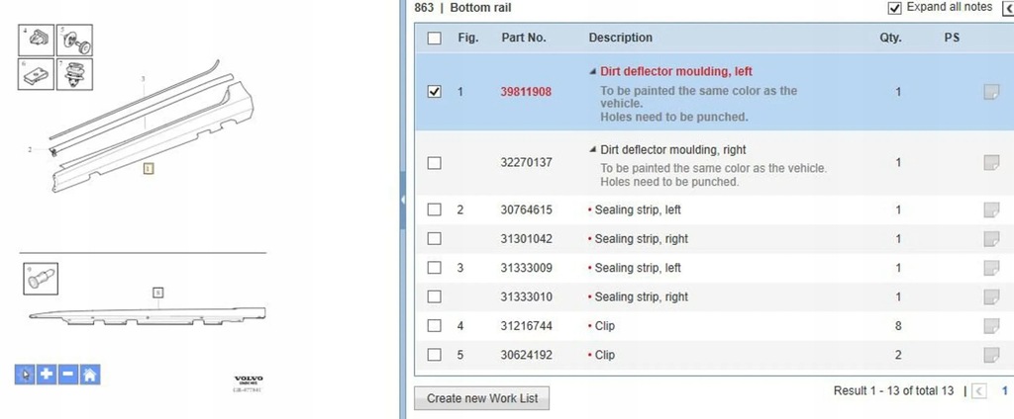Select part number 30764615

tap(527, 209)
